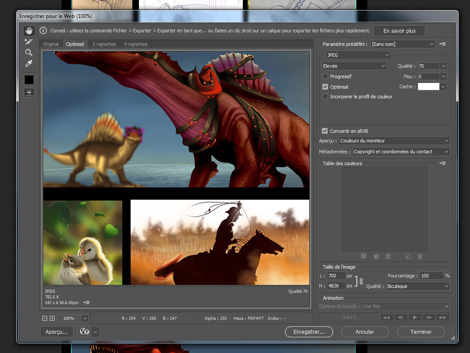Select the Hand tool
470x353 pixels.
(29, 31)
